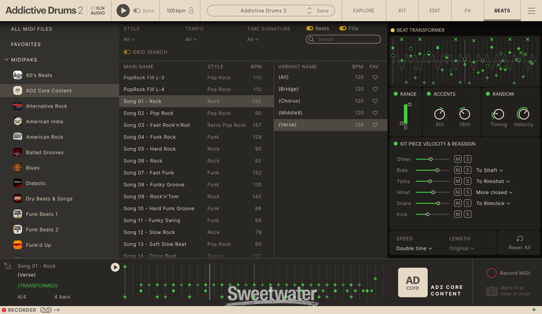Toggle KIT PIECE VELOCITY & REASSIGN on/off
This screenshot has height=314, width=542.
pos(395,144)
